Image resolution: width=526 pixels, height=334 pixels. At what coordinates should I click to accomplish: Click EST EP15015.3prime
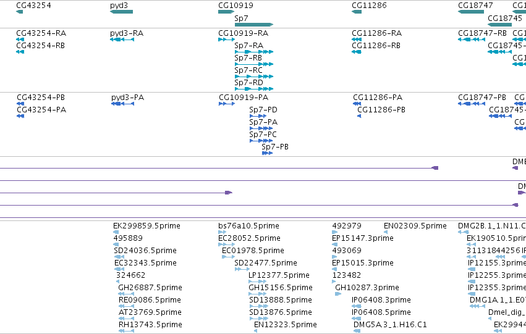tap(363, 264)
